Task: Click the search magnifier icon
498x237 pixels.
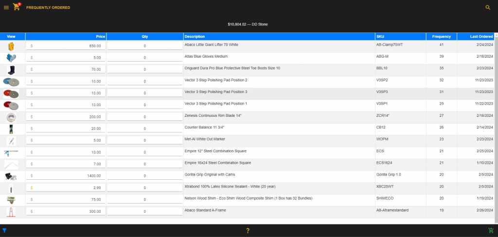Action: point(488,8)
